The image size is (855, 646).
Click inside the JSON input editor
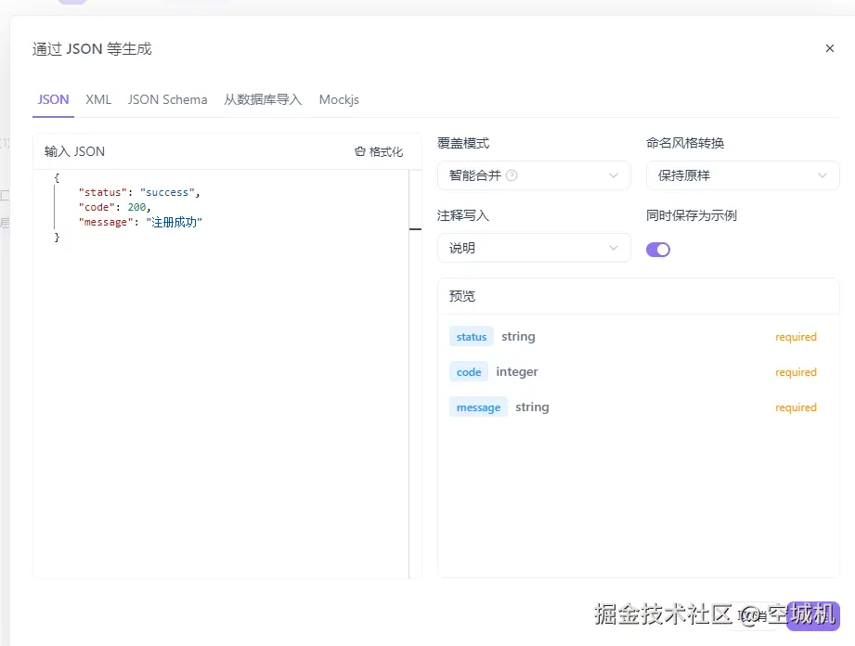pos(221,373)
